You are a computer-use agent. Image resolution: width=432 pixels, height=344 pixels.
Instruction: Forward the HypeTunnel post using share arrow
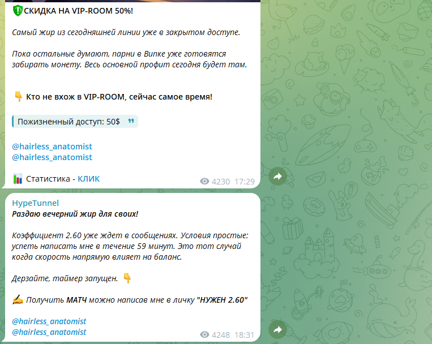[277, 329]
